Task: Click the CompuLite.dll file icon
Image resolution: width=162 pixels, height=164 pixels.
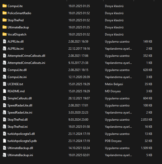Action: point(5,70)
